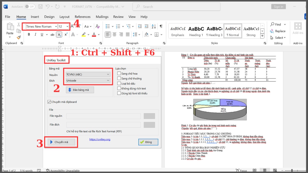Screen dimensions: 308x173
Task: Switch to the References ribbon tab
Action: (82, 17)
